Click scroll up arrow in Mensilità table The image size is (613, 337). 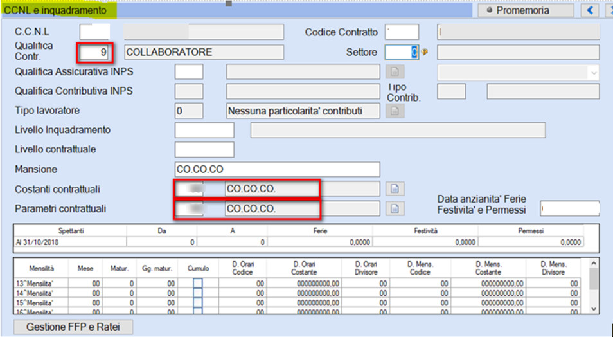pos(594,264)
